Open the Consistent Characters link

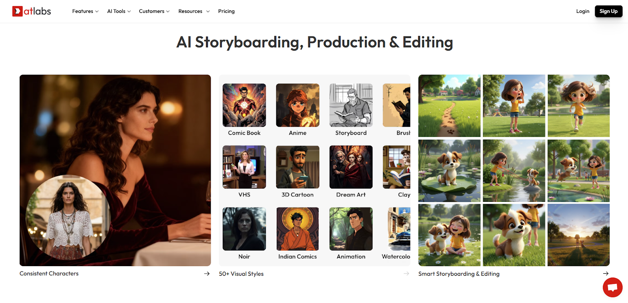click(49, 274)
